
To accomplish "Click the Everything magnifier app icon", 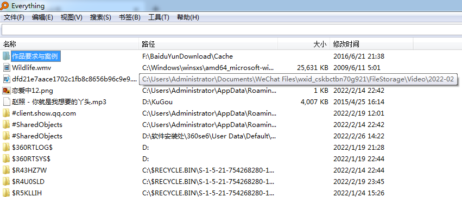I will 5,5.
